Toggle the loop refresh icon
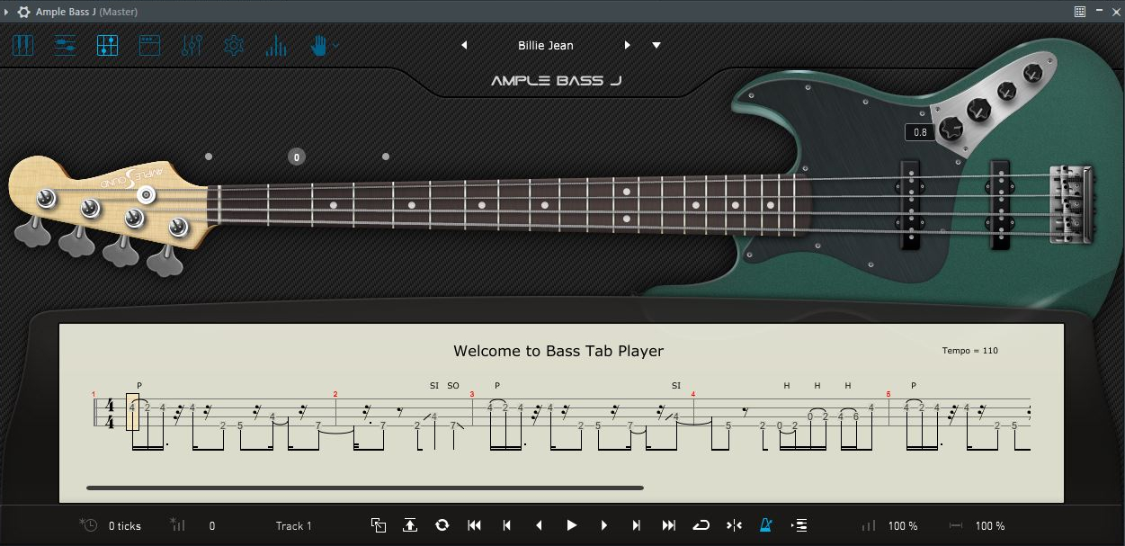 pyautogui.click(x=442, y=525)
